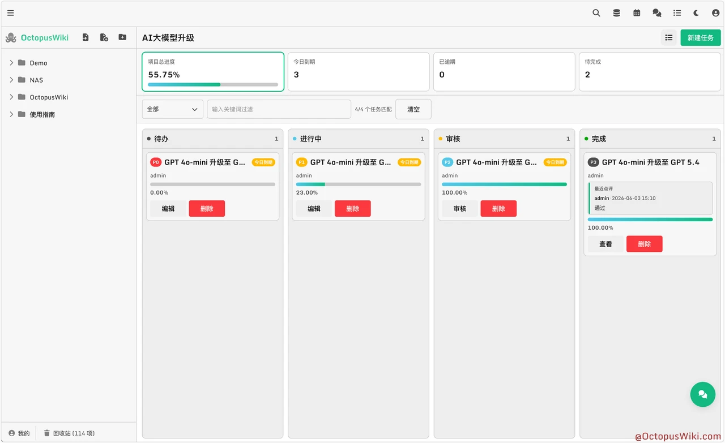Screen dimensions: 725x443
Task: Expand the NAS folder chevron
Action: (11, 80)
